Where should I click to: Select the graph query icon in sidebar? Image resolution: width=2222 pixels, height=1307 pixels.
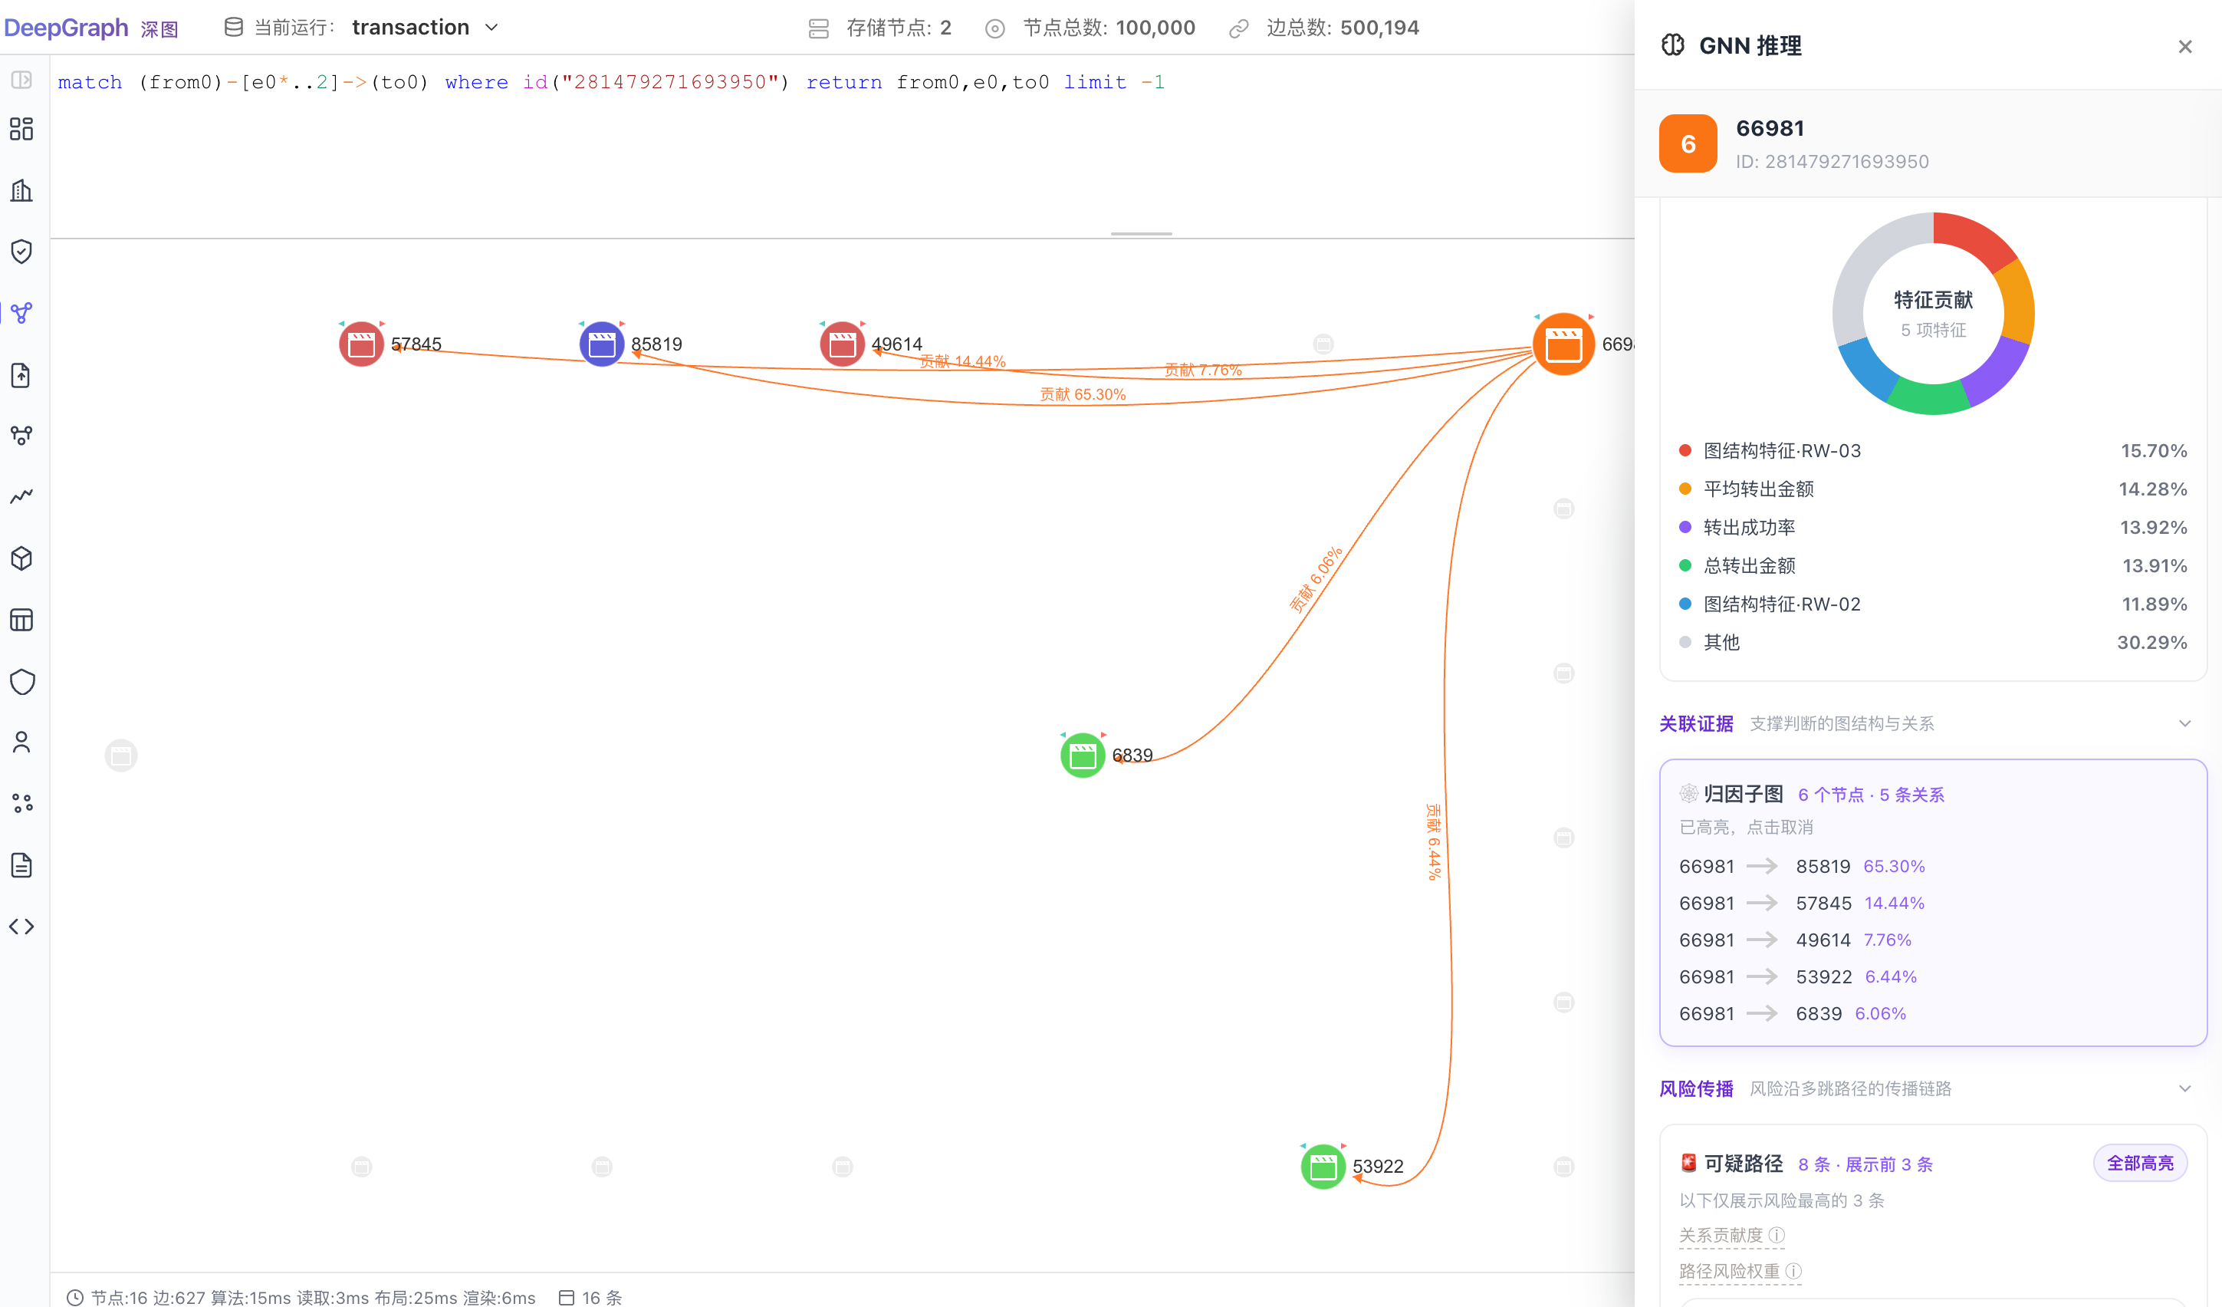coord(21,312)
